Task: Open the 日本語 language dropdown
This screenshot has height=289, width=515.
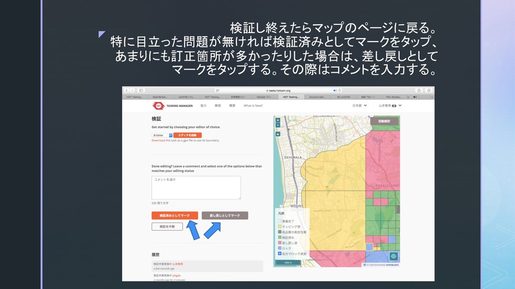Action: click(359, 105)
